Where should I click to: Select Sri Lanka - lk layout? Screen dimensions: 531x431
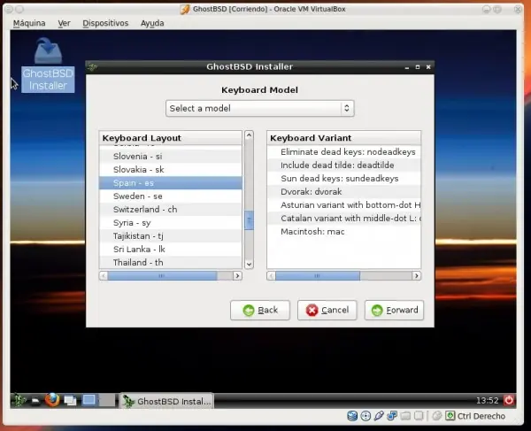click(x=171, y=250)
